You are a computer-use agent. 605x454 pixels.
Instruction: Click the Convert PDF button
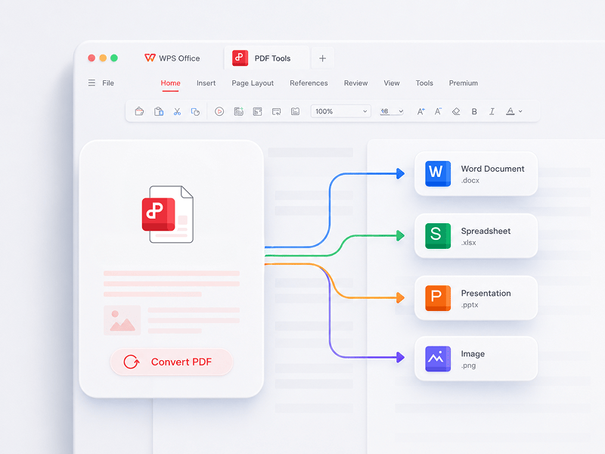[x=172, y=362]
